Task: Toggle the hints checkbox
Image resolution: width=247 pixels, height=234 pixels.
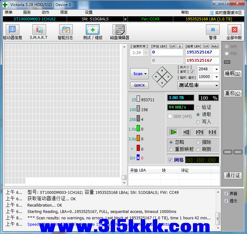Action: 226,201
